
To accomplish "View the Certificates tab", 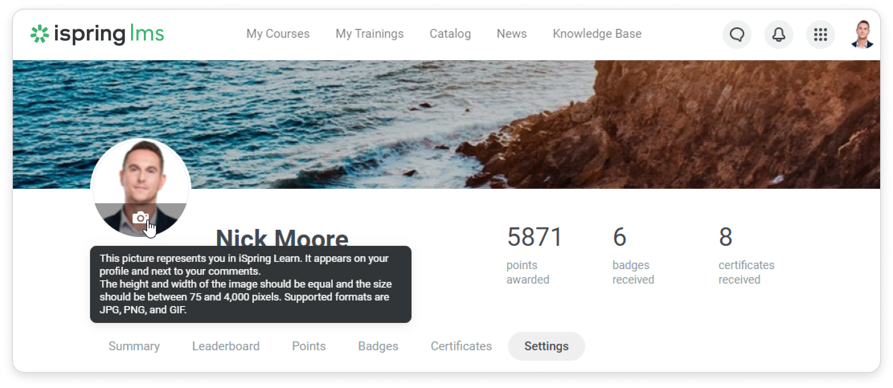I will [x=461, y=346].
